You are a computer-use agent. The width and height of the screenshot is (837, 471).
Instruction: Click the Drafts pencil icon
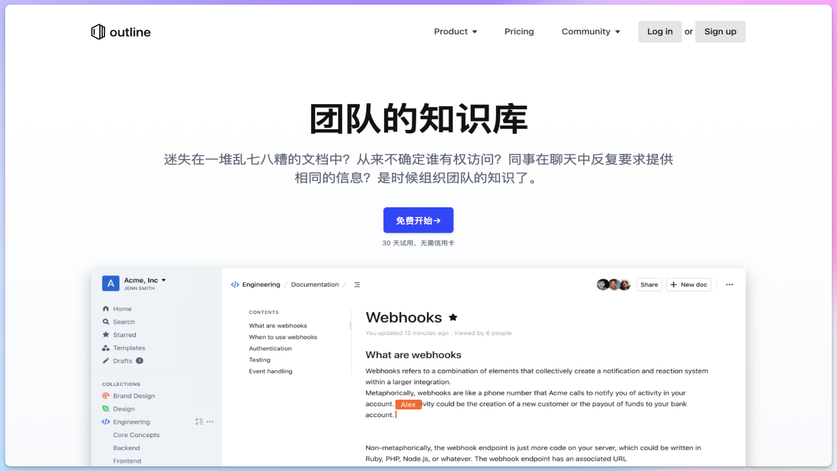click(x=106, y=361)
